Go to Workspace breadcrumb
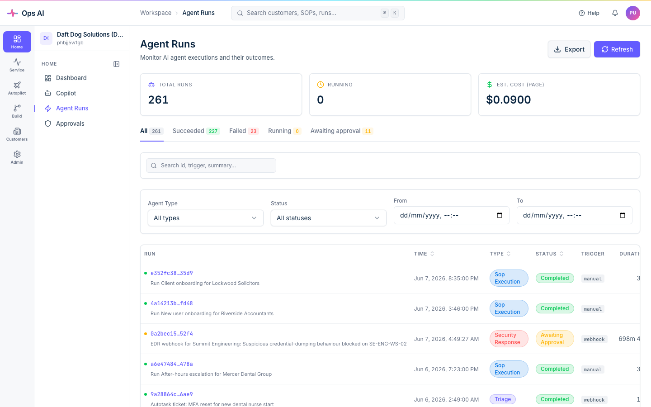 pos(156,13)
